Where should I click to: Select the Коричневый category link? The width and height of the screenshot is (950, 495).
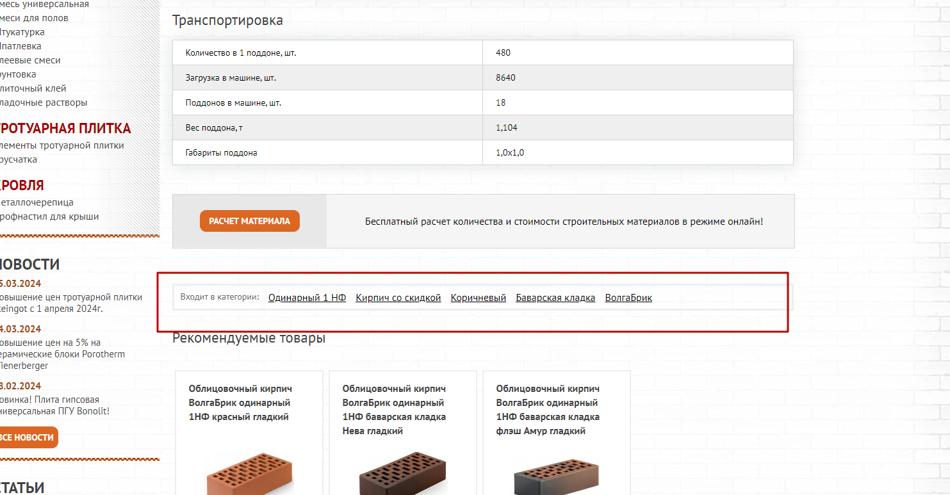pos(478,298)
